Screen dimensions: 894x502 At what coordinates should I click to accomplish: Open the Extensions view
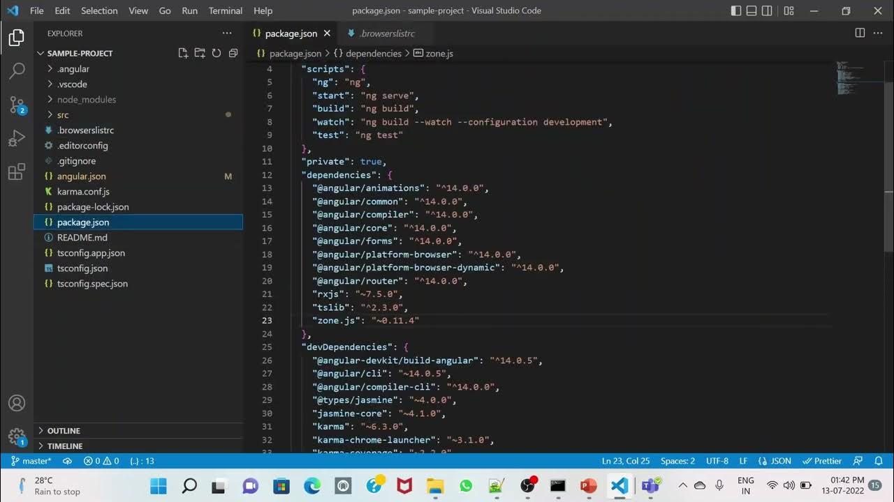17,172
